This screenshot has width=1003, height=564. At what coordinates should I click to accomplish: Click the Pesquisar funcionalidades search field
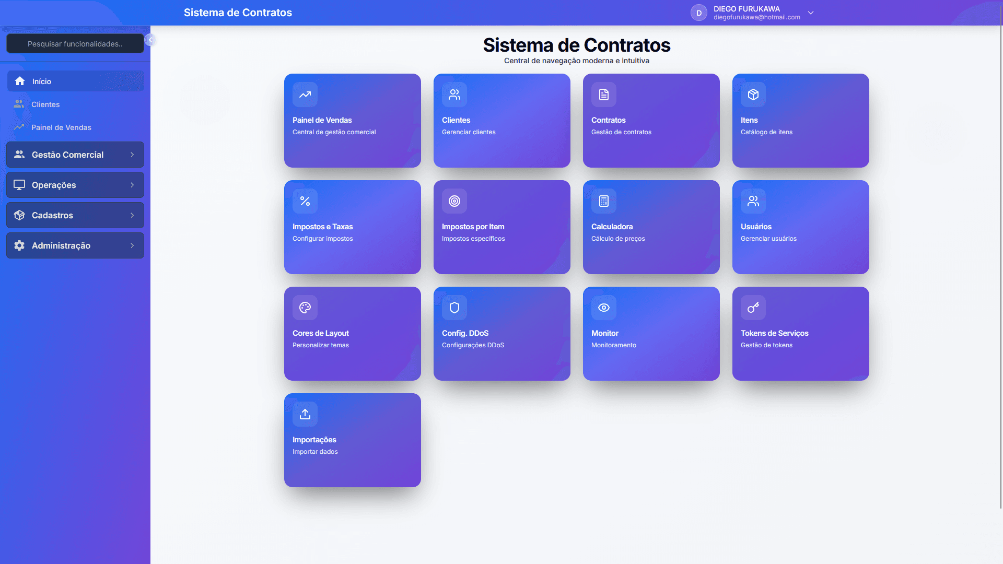coord(75,43)
